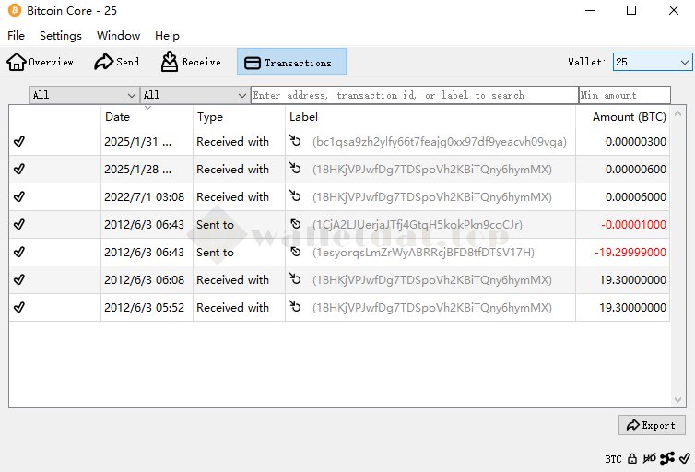This screenshot has width=695, height=472.
Task: Click the BTC unit display in status bar
Action: [613, 458]
